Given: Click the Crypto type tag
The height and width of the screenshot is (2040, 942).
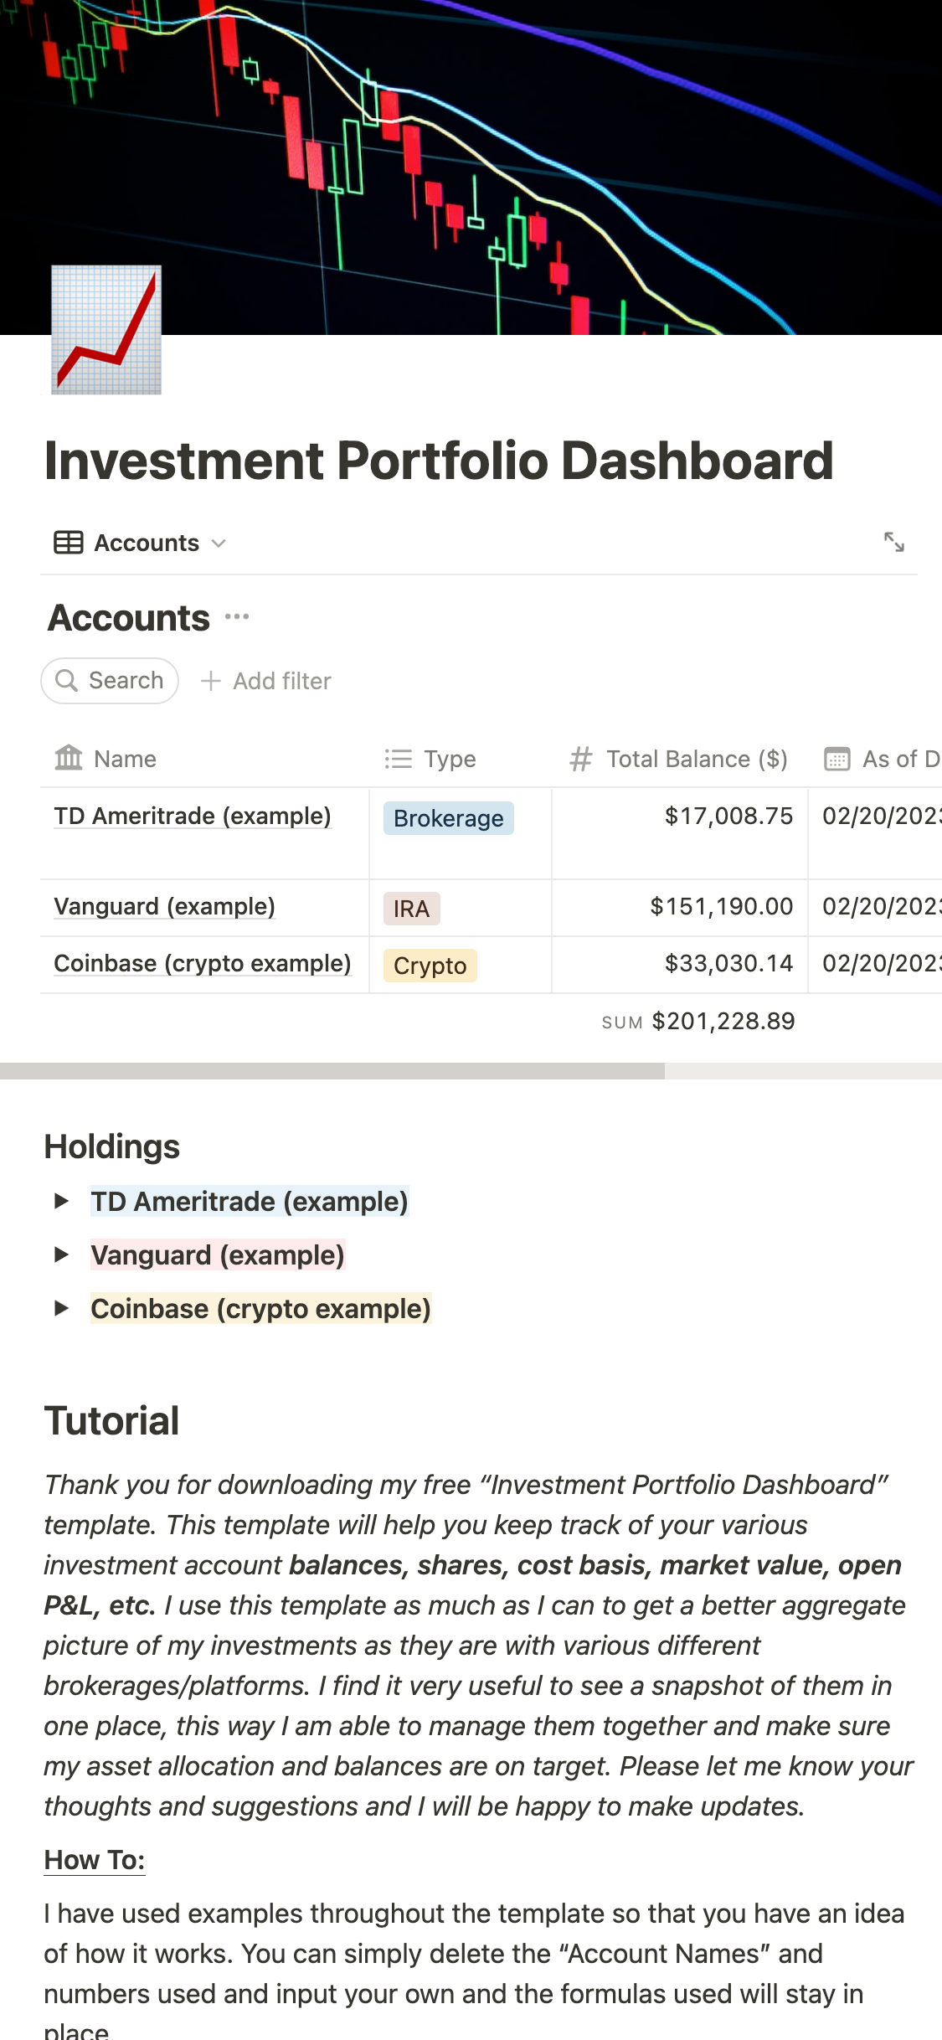Looking at the screenshot, I should coord(430,966).
